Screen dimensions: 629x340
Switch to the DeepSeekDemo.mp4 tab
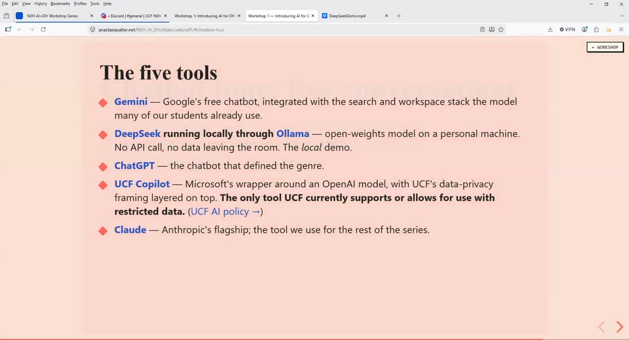[355, 16]
